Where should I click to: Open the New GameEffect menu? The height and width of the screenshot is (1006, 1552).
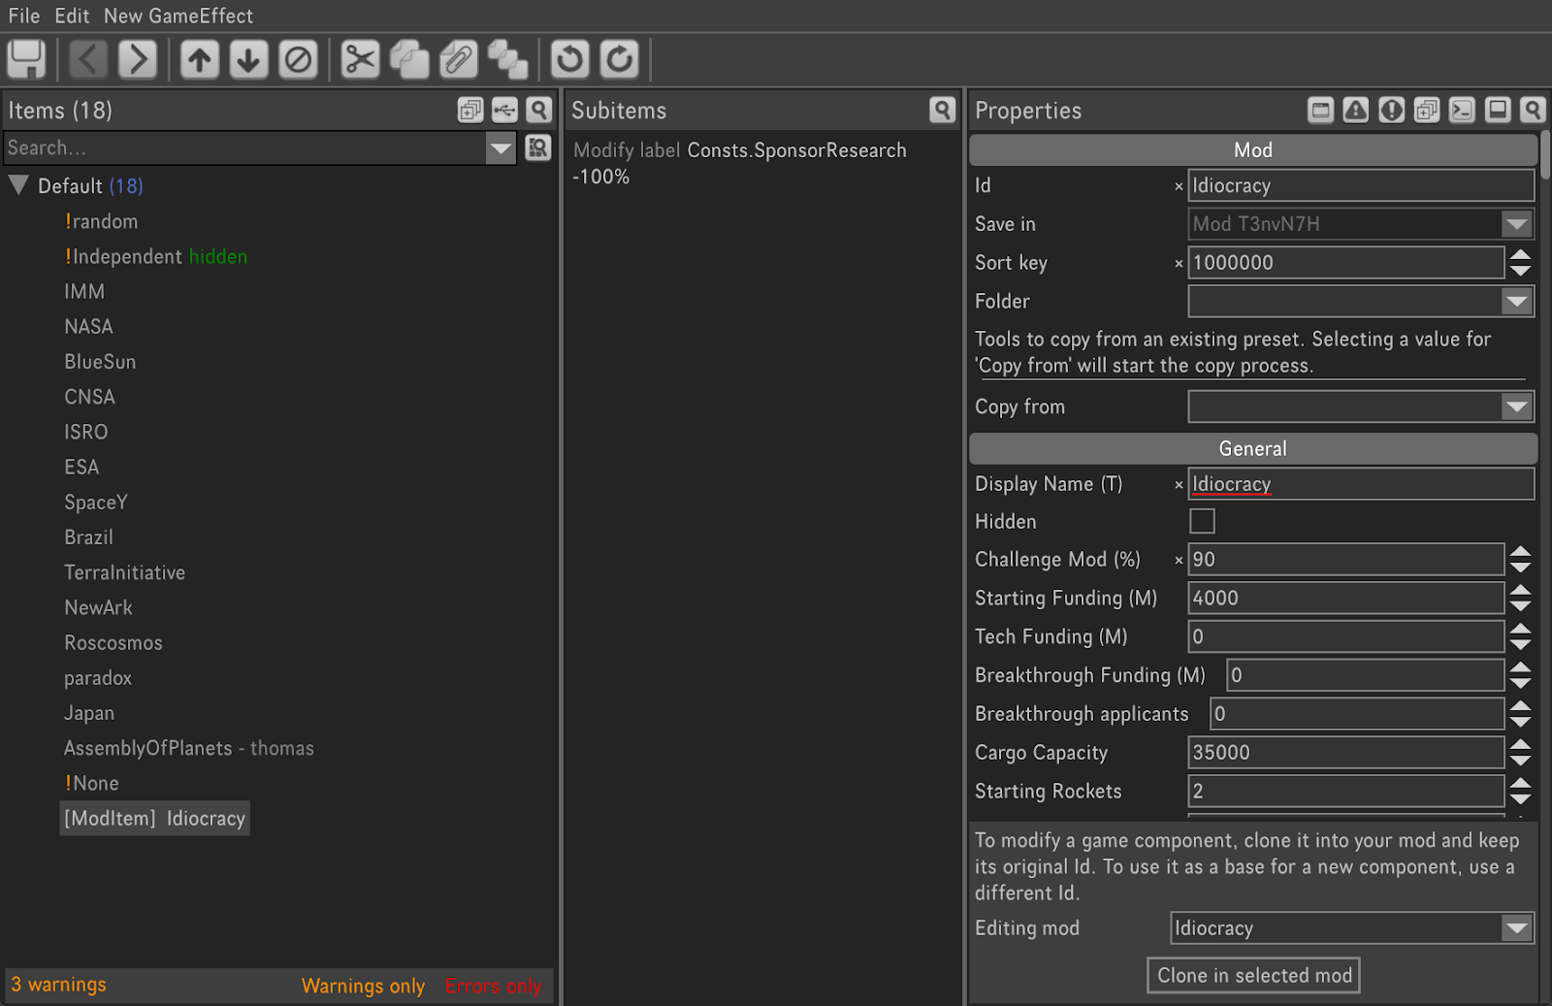pos(178,16)
